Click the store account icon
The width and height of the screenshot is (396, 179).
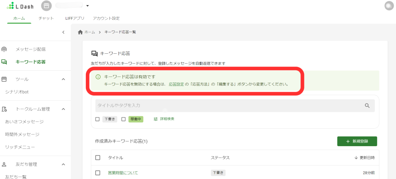(46, 6)
